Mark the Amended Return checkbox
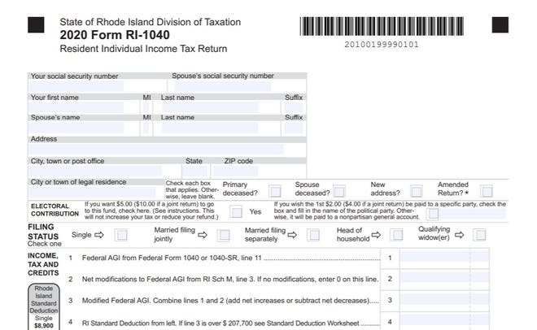This screenshot has height=330, width=537. coord(487,191)
